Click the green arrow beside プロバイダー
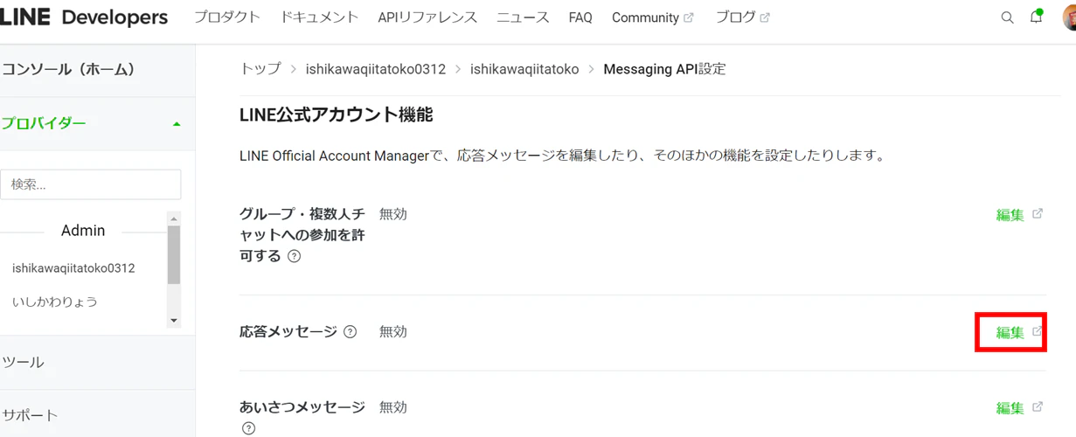Viewport: 1076px width, 437px height. 177,124
